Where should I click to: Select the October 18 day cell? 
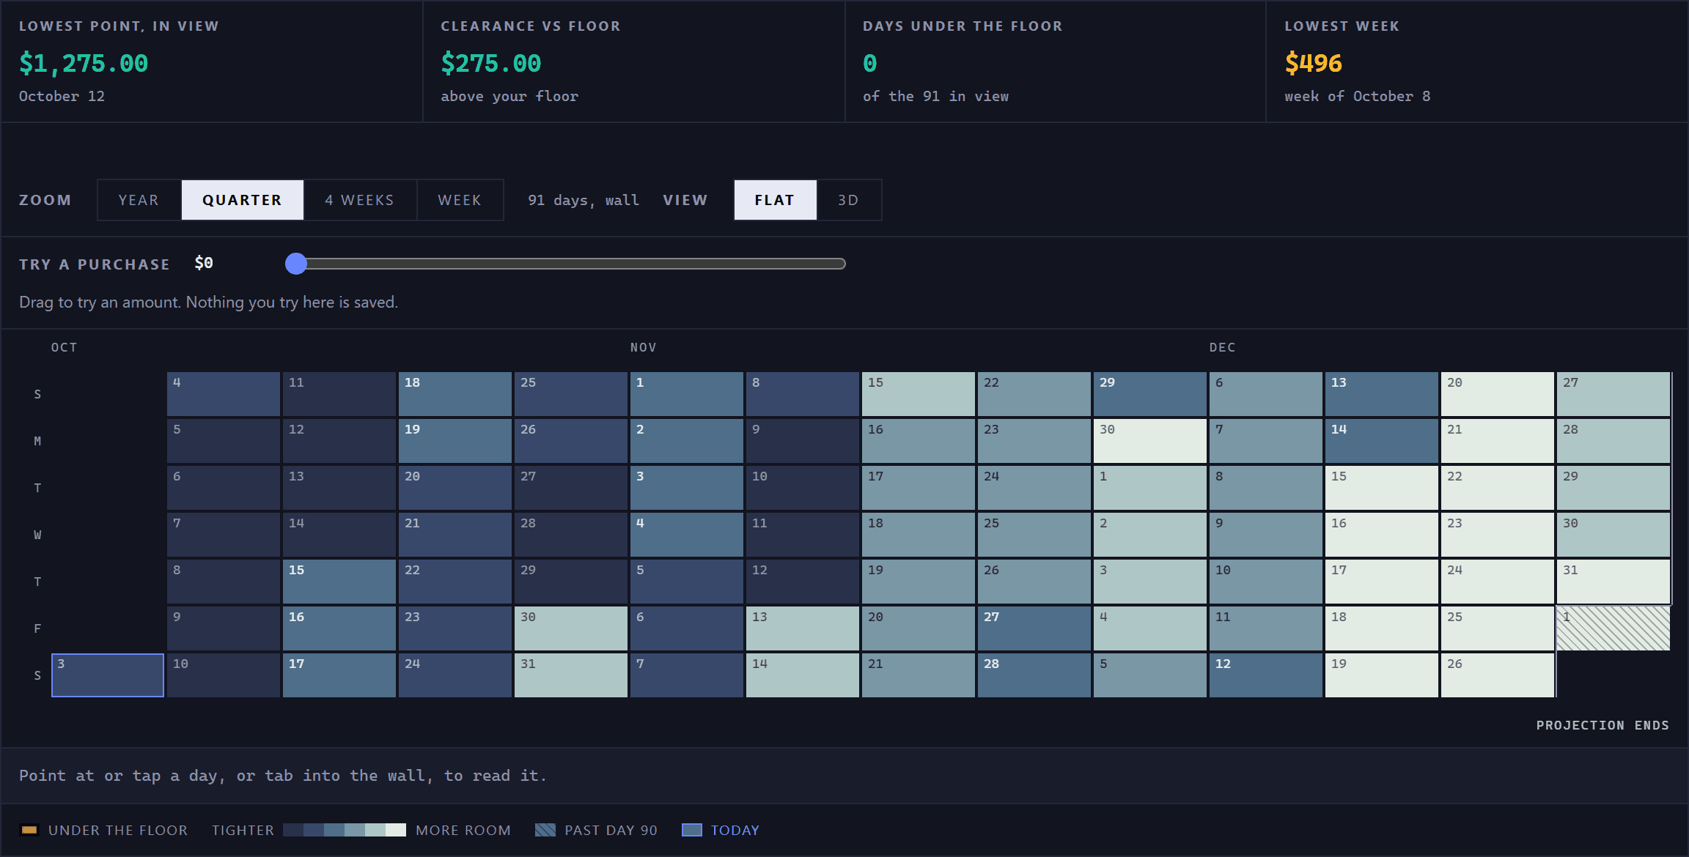[455, 394]
